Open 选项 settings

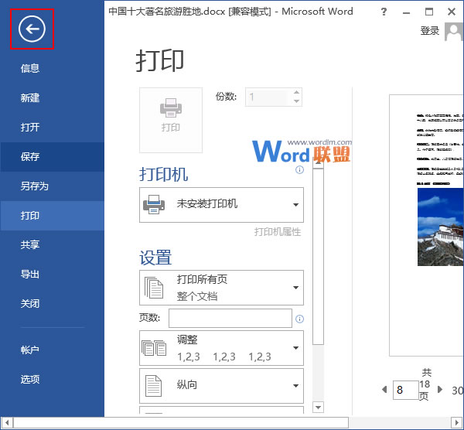pos(30,379)
